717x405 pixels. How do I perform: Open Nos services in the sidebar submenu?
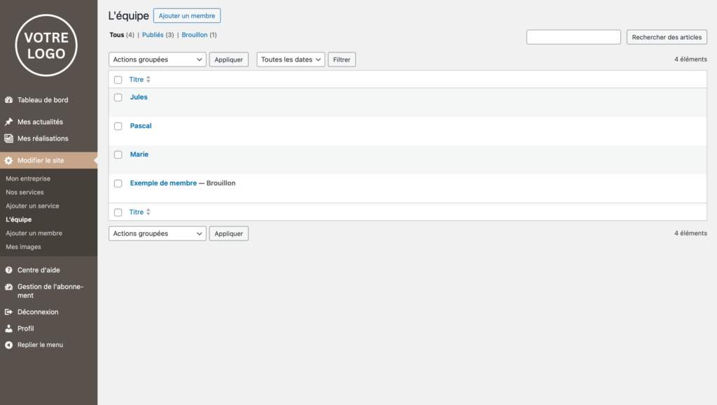[25, 192]
